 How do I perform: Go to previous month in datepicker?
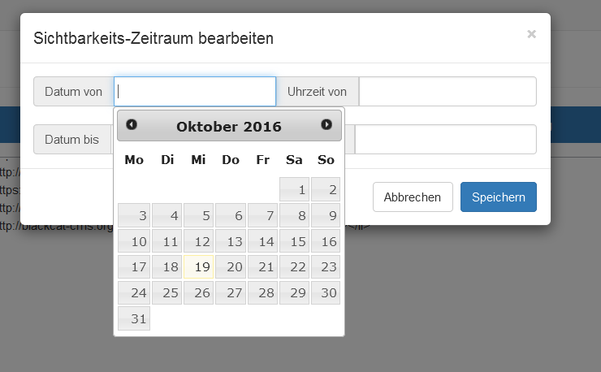click(132, 125)
